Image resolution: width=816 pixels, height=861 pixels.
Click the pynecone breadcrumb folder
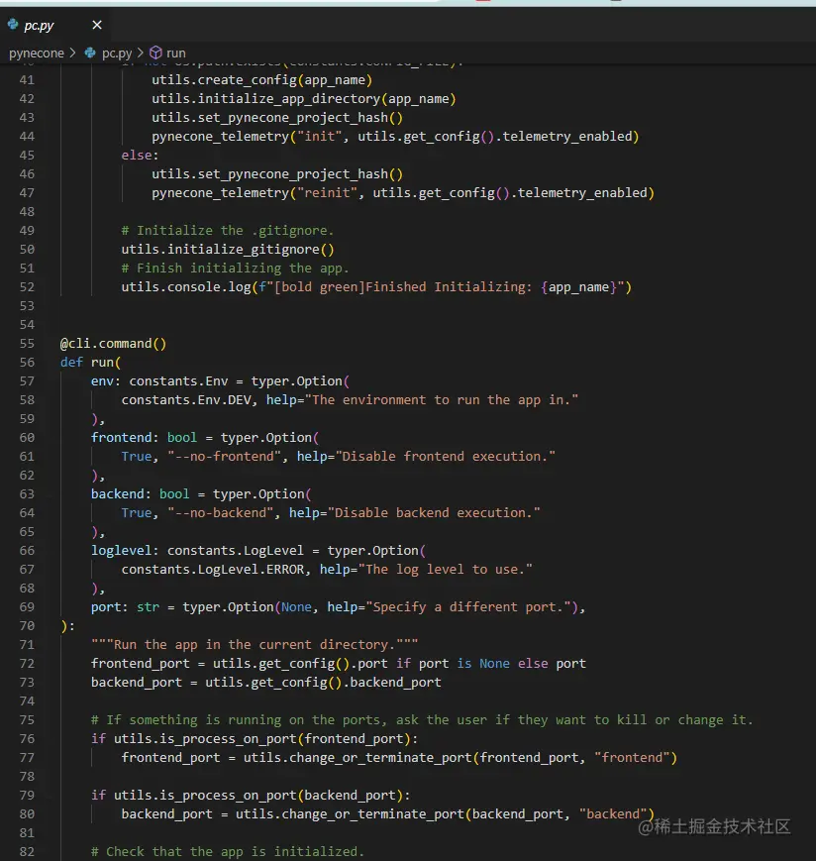tap(37, 53)
